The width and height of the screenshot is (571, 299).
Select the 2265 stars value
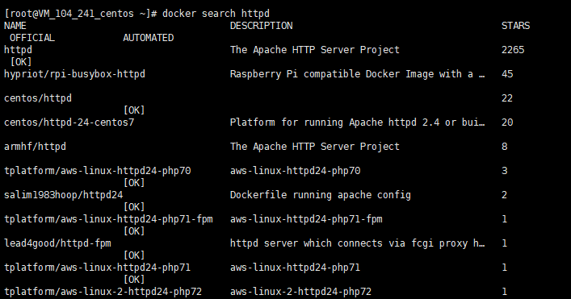click(513, 50)
